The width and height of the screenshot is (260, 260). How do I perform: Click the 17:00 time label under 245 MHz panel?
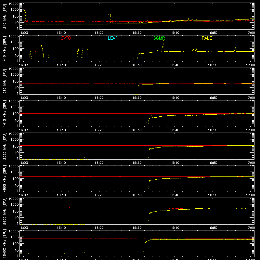point(250,33)
